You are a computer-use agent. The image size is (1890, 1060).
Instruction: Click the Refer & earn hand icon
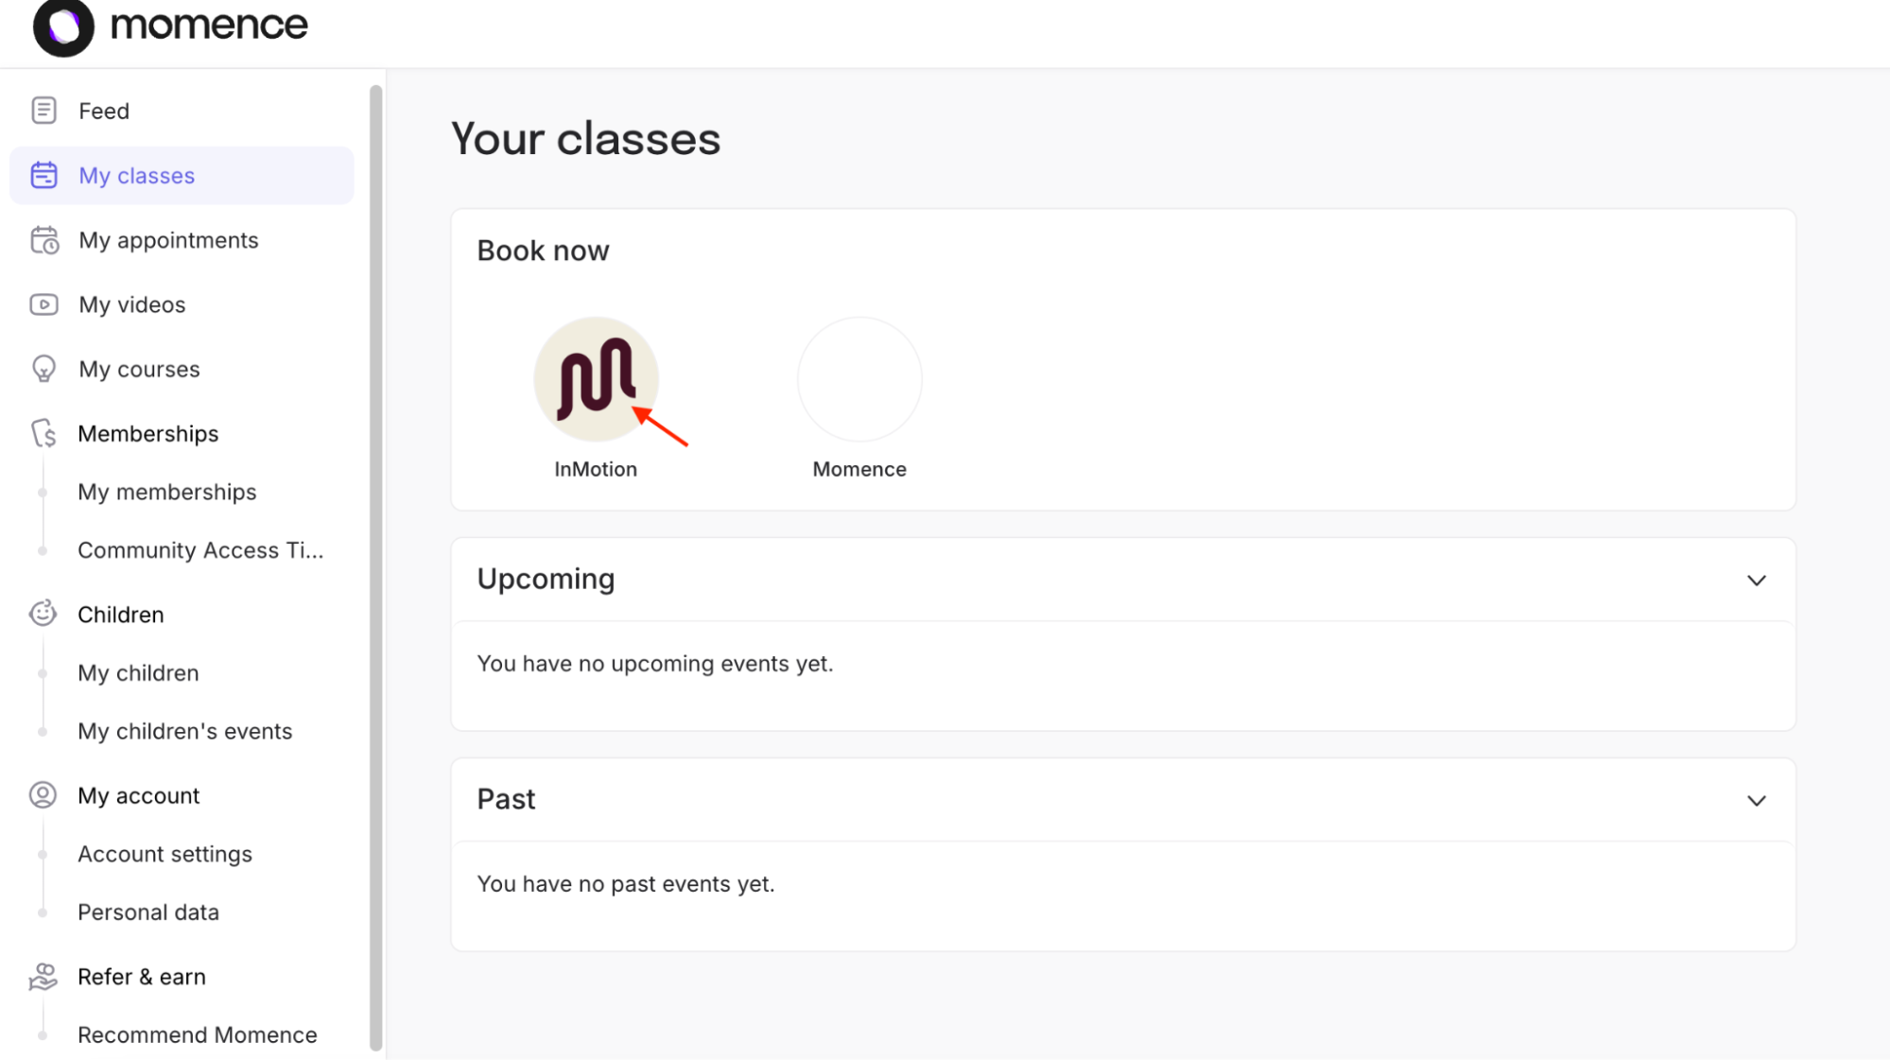coord(43,977)
